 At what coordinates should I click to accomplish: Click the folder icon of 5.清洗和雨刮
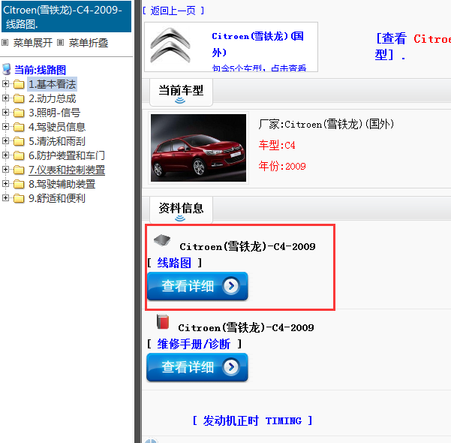19,141
